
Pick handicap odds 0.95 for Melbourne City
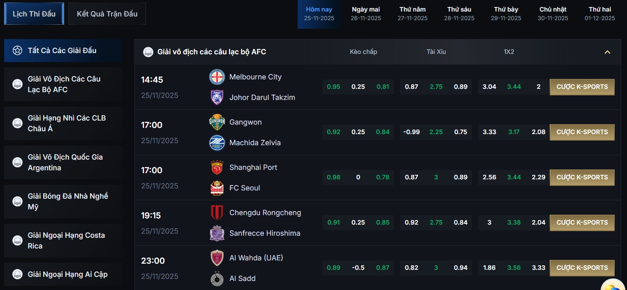(x=333, y=87)
